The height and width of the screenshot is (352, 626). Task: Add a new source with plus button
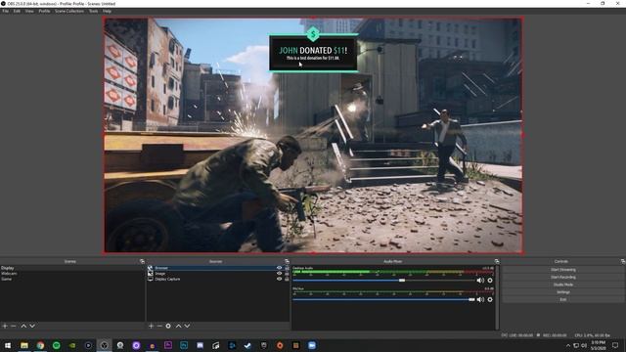click(x=151, y=326)
